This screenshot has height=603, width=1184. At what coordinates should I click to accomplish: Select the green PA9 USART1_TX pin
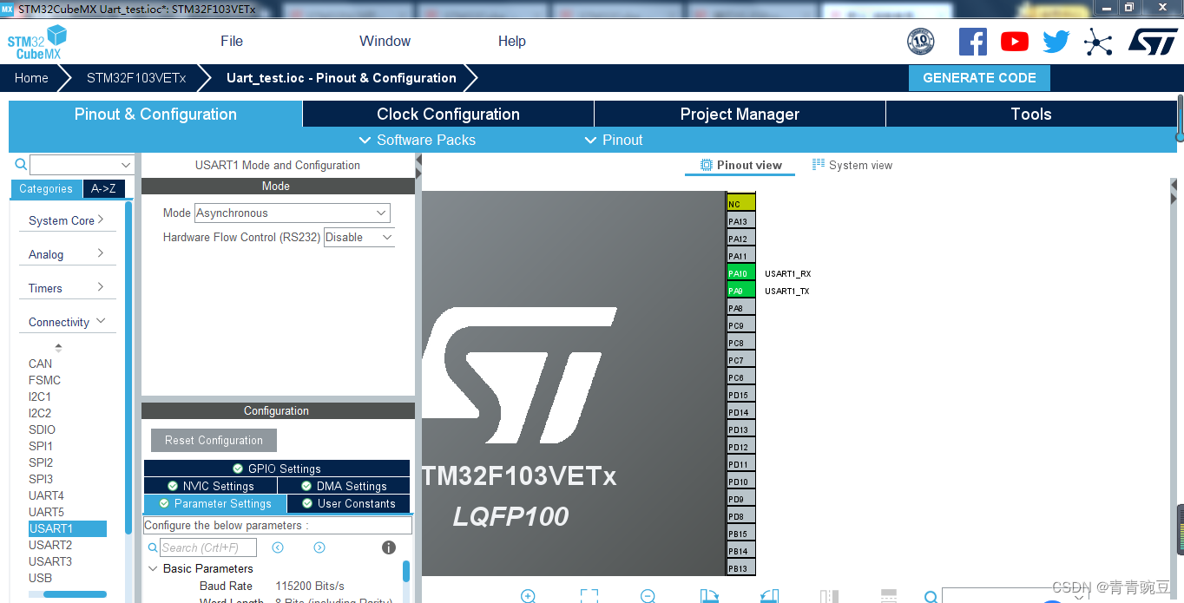pos(740,291)
